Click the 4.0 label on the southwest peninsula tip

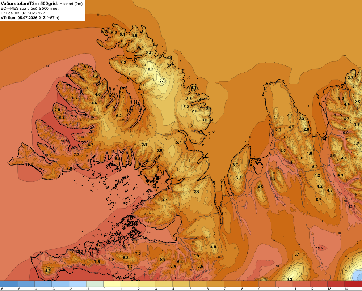[48, 271]
